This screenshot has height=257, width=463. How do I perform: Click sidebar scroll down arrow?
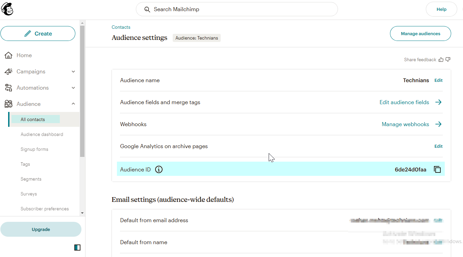(82, 213)
